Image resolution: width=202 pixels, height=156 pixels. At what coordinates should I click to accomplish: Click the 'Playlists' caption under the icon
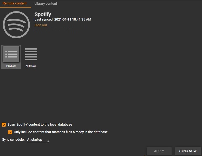tap(11, 66)
